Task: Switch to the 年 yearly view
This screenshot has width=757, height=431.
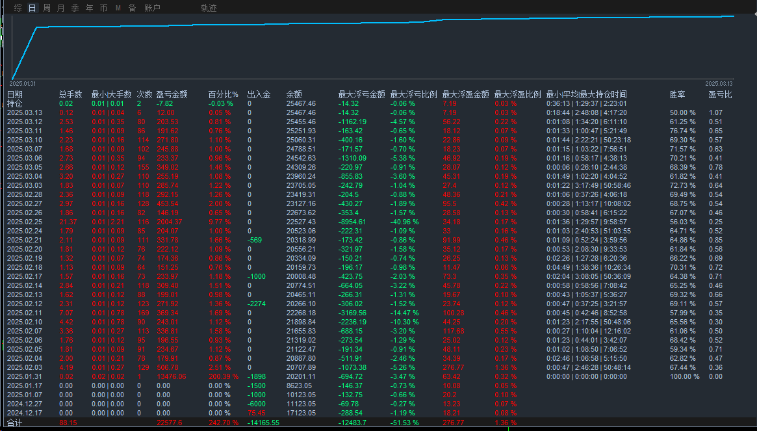Action: point(88,8)
